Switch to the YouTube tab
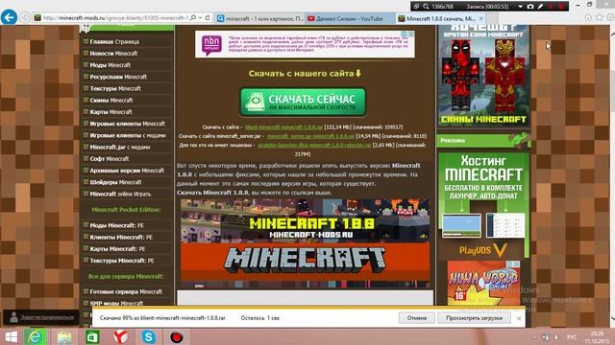The image size is (615, 345). tap(350, 18)
